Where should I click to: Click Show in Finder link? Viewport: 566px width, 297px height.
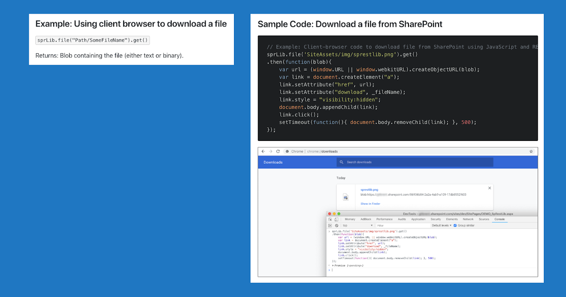coord(370,204)
